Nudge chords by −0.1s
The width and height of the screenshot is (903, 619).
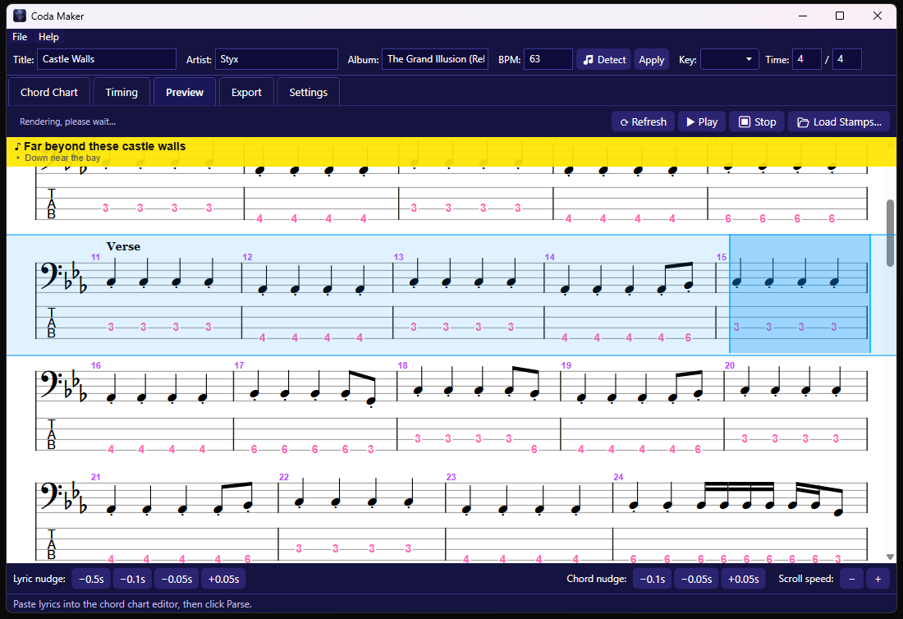tap(652, 579)
